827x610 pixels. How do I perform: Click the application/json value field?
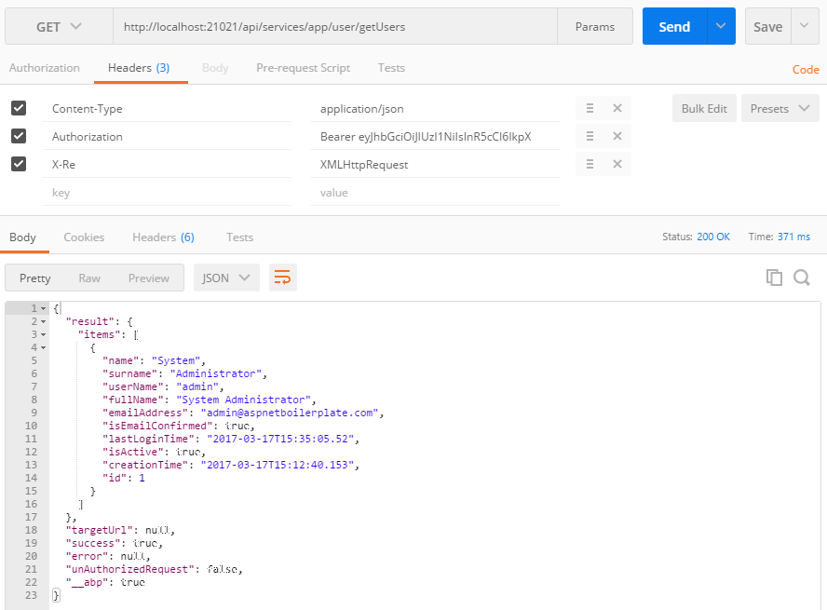tap(435, 109)
